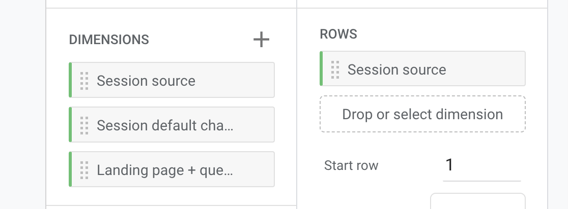
Task: Click green bar on Session default channel chip
Action: pyautogui.click(x=70, y=125)
